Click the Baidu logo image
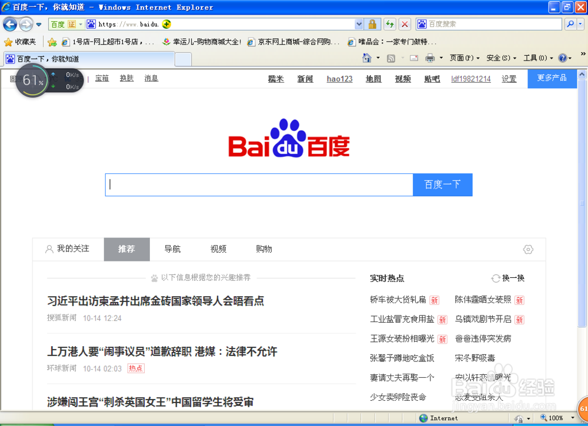 point(289,138)
